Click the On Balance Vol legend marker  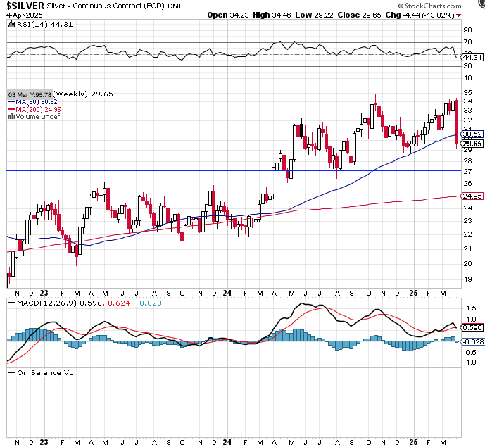[11, 373]
